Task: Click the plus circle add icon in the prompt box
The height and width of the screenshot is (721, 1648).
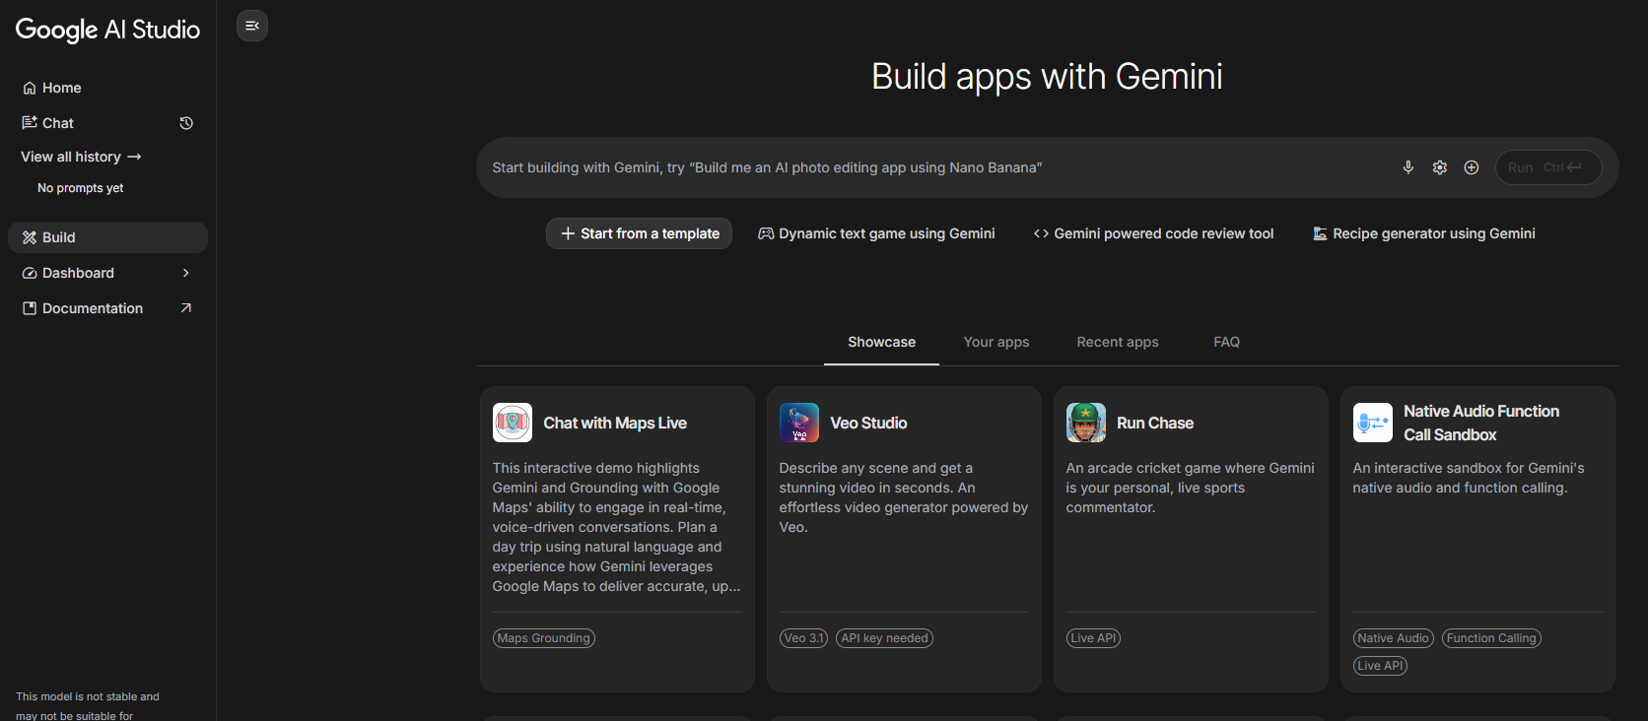Action: 1472,167
